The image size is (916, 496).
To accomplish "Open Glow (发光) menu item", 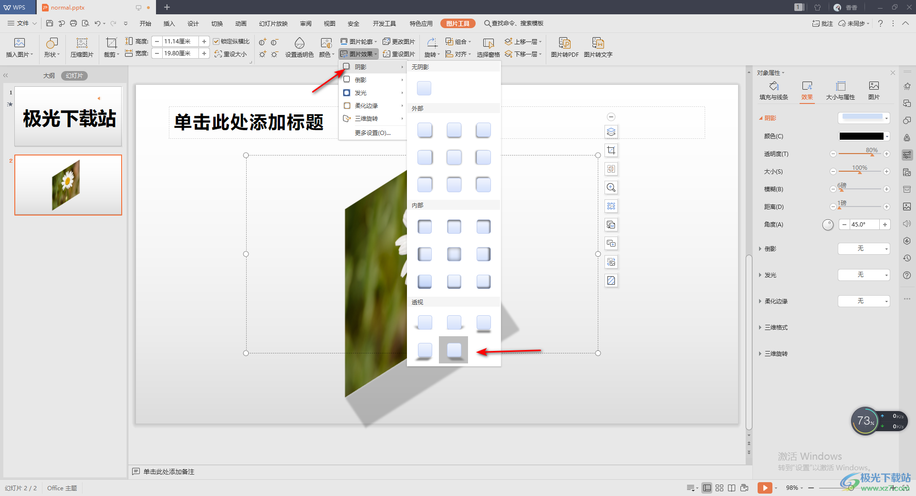I will coord(373,93).
